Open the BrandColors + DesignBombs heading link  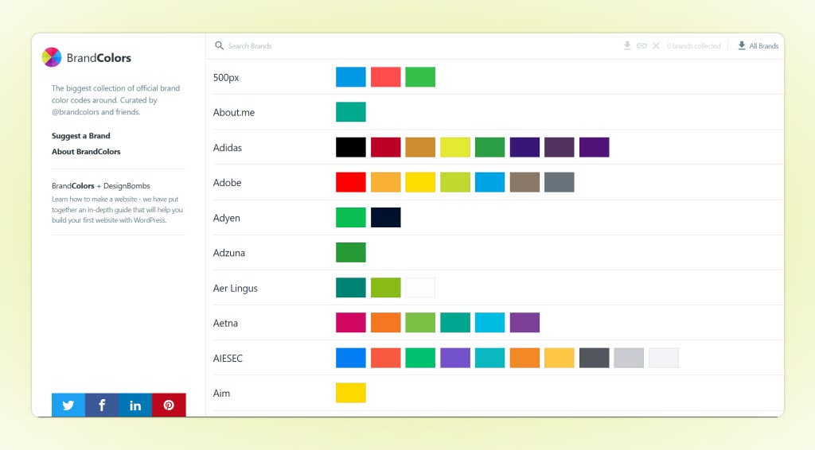[101, 186]
